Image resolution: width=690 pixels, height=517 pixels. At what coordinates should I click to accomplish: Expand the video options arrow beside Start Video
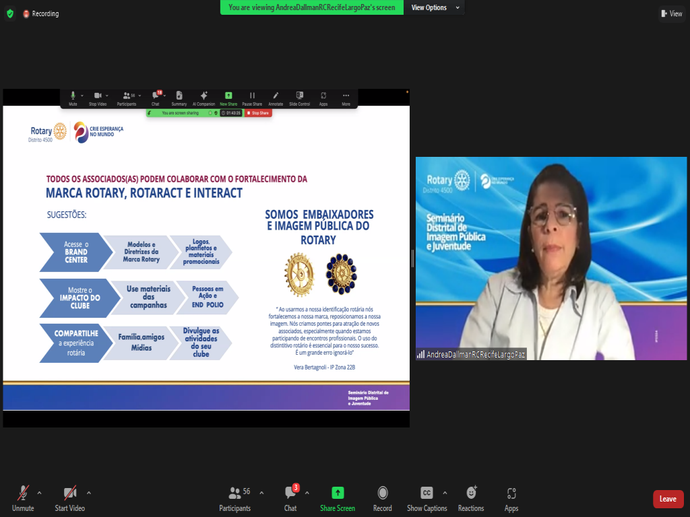tap(89, 493)
